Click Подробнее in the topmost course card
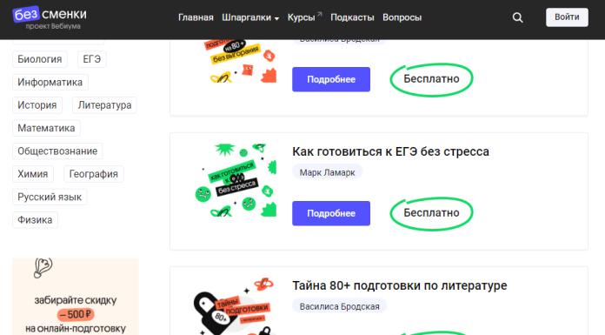This screenshot has height=335, width=605. tap(331, 79)
